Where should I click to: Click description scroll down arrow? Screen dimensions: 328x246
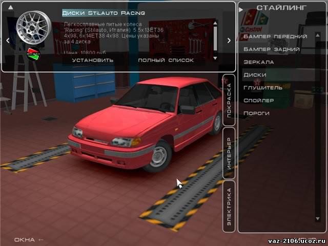(x=215, y=58)
